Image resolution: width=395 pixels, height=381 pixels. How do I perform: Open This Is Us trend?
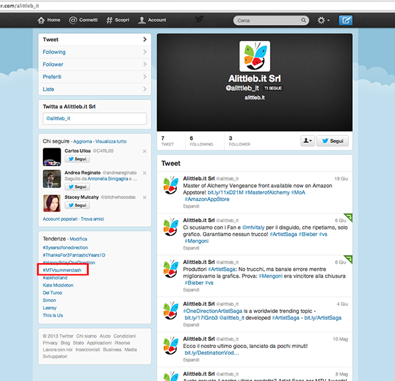53,316
